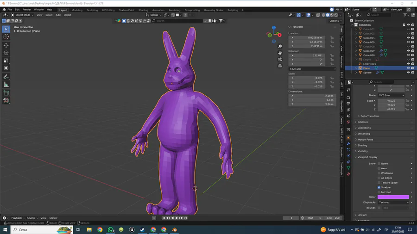
Task: Toggle Empty.001 viewport visibility eye
Action: pyautogui.click(x=408, y=64)
